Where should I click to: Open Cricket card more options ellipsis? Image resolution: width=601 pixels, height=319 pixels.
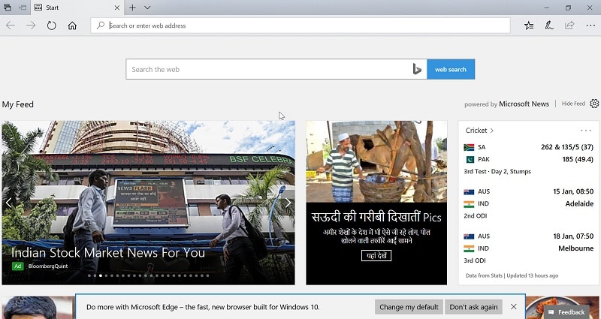pyautogui.click(x=586, y=131)
